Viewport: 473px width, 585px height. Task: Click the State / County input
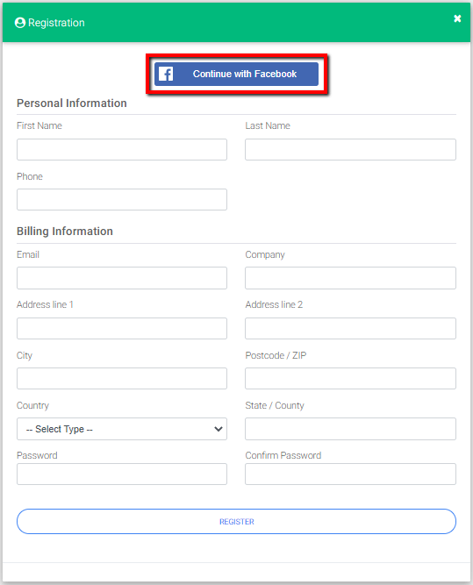click(x=350, y=429)
